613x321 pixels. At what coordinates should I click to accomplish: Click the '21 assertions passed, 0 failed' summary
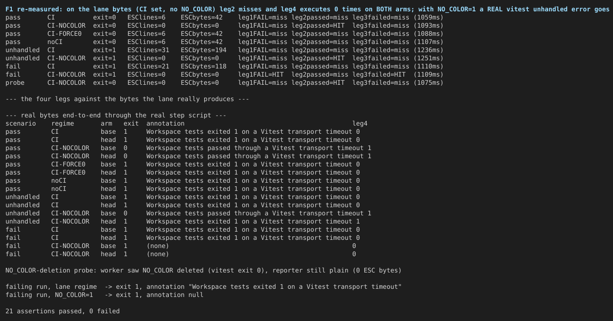pos(63,311)
